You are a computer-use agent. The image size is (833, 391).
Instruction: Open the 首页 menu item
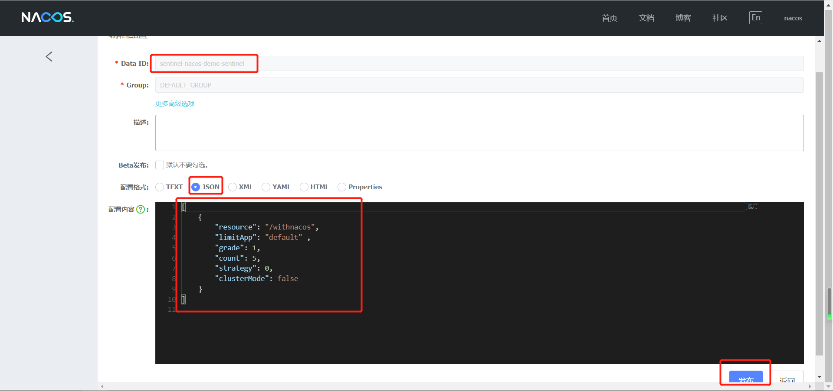click(x=610, y=18)
